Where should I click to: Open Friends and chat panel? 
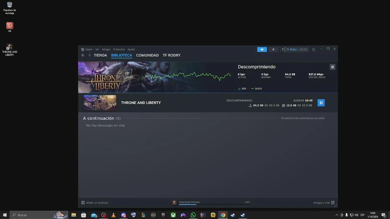[x=321, y=203]
